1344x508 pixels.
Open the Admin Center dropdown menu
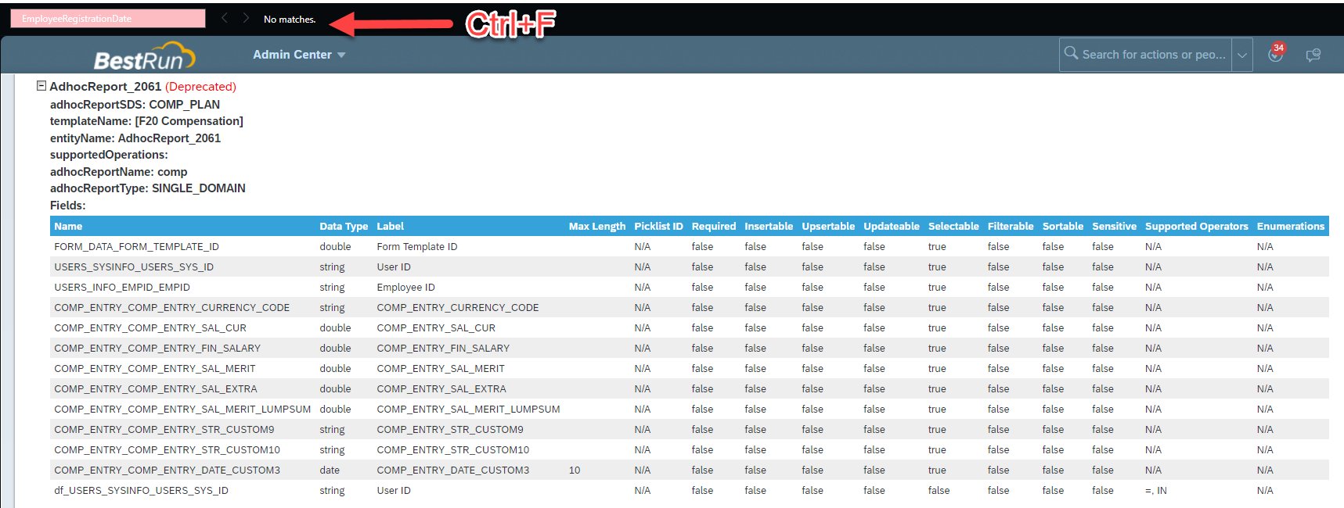[299, 55]
